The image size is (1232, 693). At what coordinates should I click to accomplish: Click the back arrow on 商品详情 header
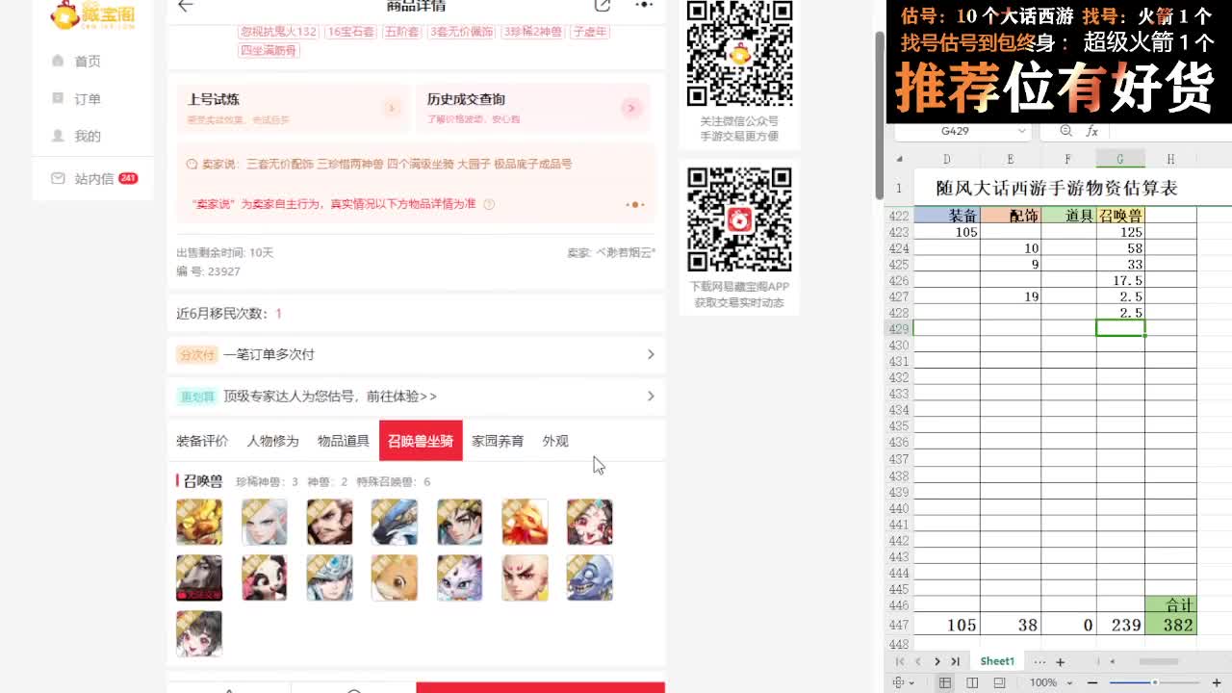pyautogui.click(x=185, y=6)
